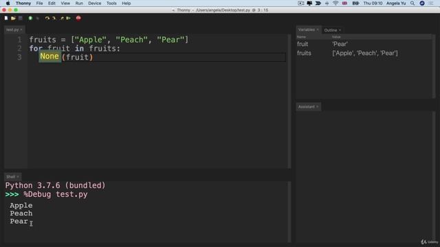
Task: Open the View menu
Action: click(x=65, y=3)
